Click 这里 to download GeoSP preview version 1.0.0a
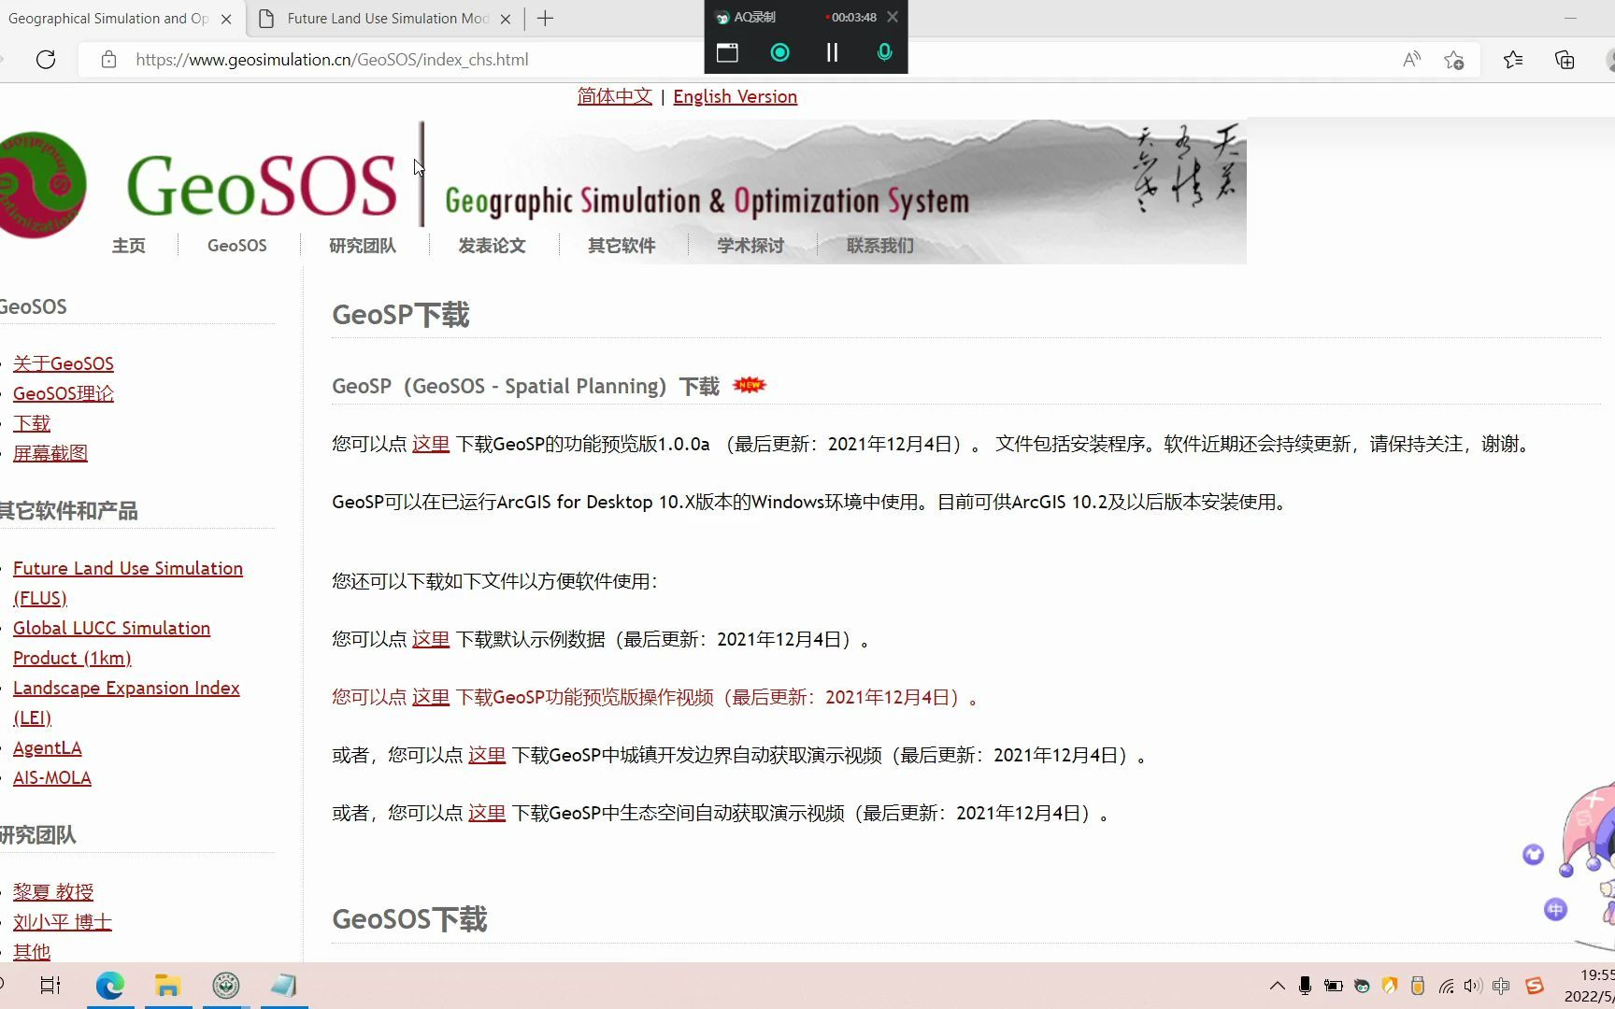Viewport: 1615px width, 1009px height. pos(431,444)
